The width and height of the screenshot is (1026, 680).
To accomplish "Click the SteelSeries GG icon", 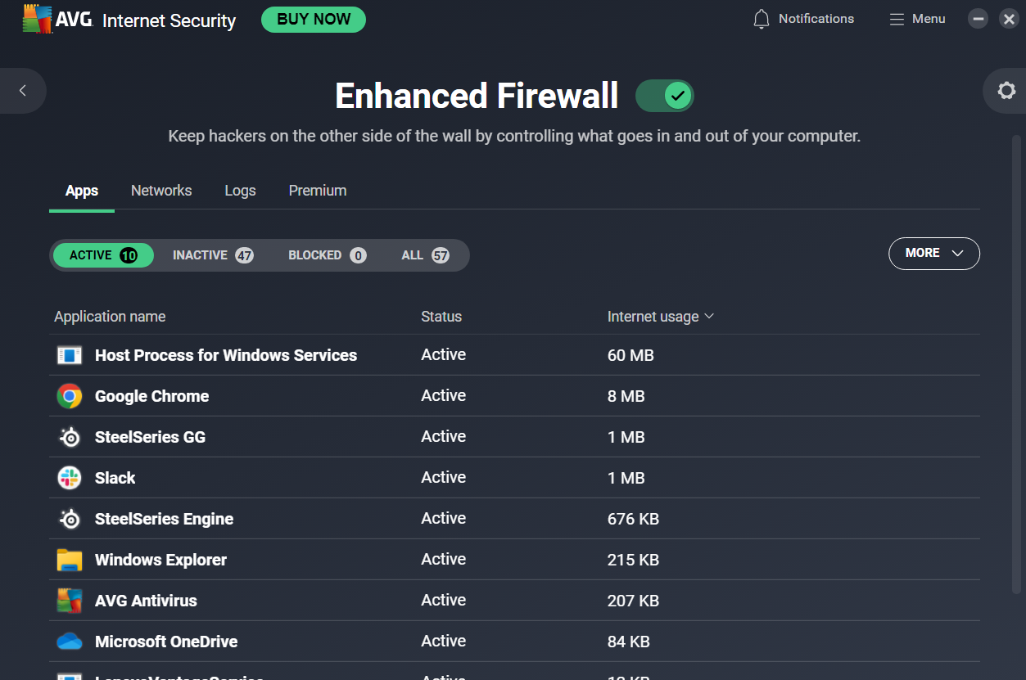I will tap(70, 437).
